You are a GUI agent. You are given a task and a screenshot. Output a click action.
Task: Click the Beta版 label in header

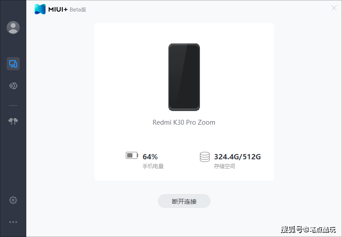tap(78, 10)
